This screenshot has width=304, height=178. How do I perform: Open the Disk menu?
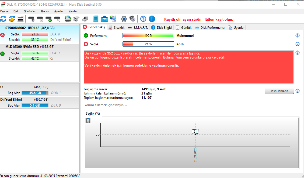[16, 11]
